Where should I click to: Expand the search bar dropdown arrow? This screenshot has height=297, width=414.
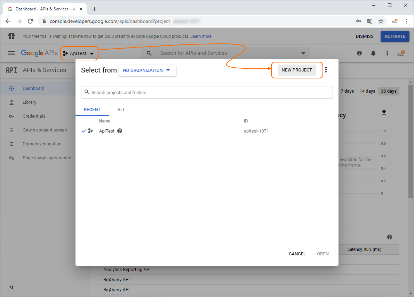coord(303,53)
